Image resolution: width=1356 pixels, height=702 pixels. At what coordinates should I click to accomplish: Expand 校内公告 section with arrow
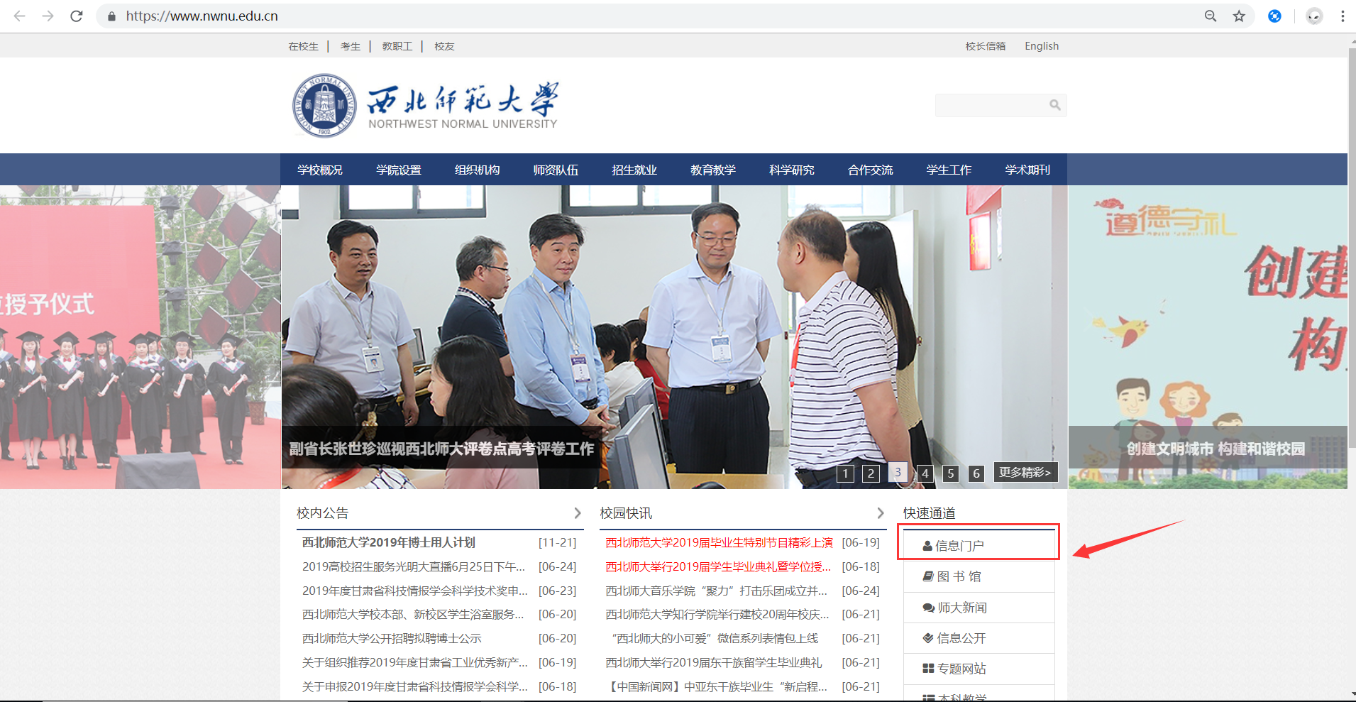[577, 512]
